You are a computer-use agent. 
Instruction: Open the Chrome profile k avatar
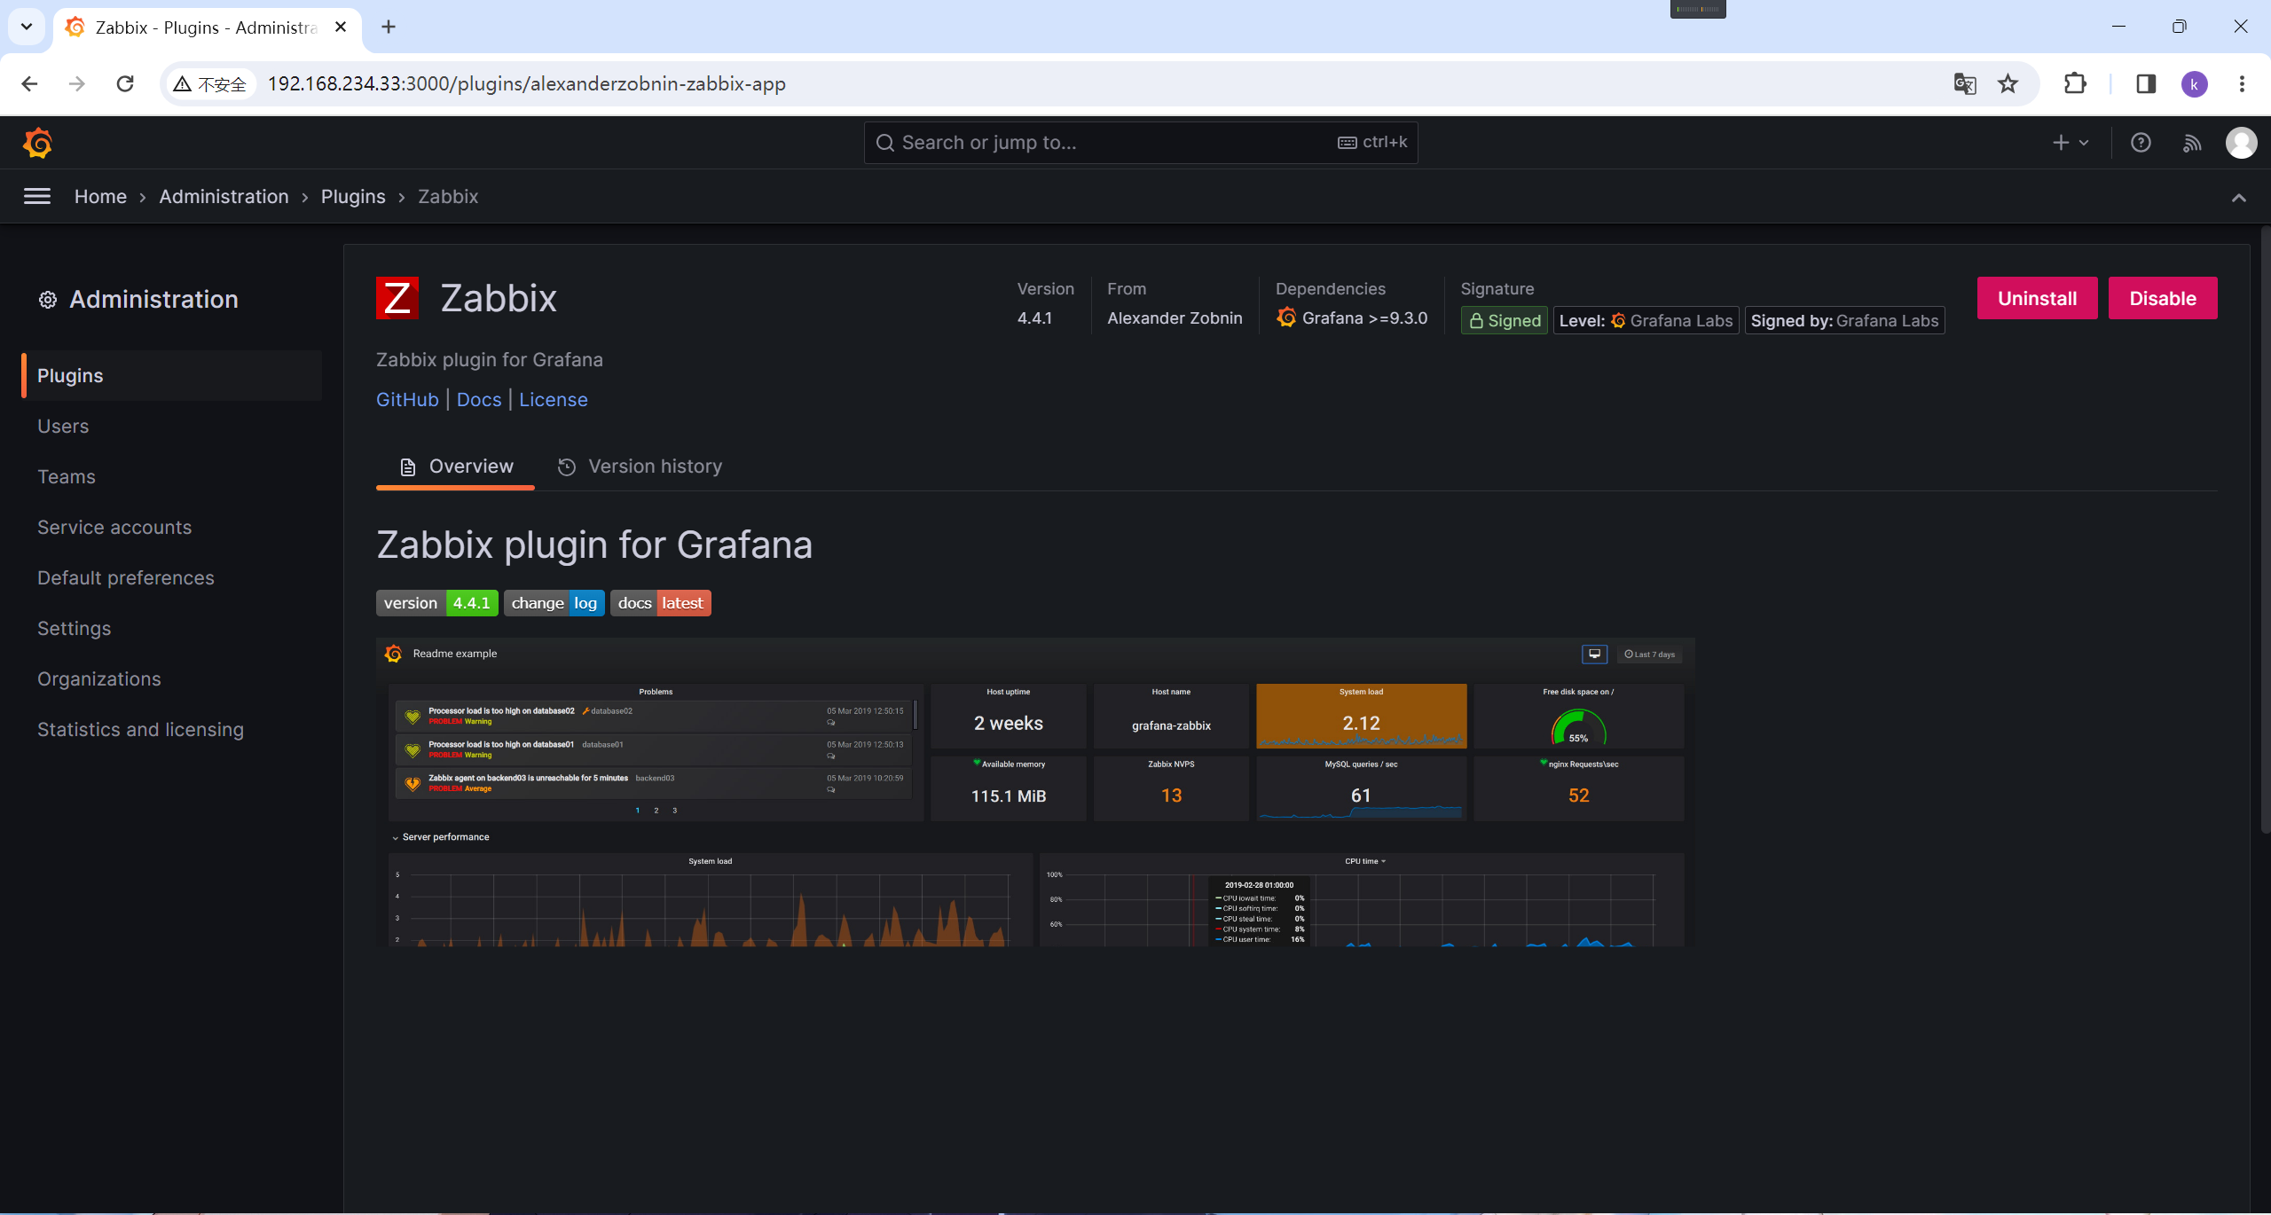pyautogui.click(x=2194, y=84)
